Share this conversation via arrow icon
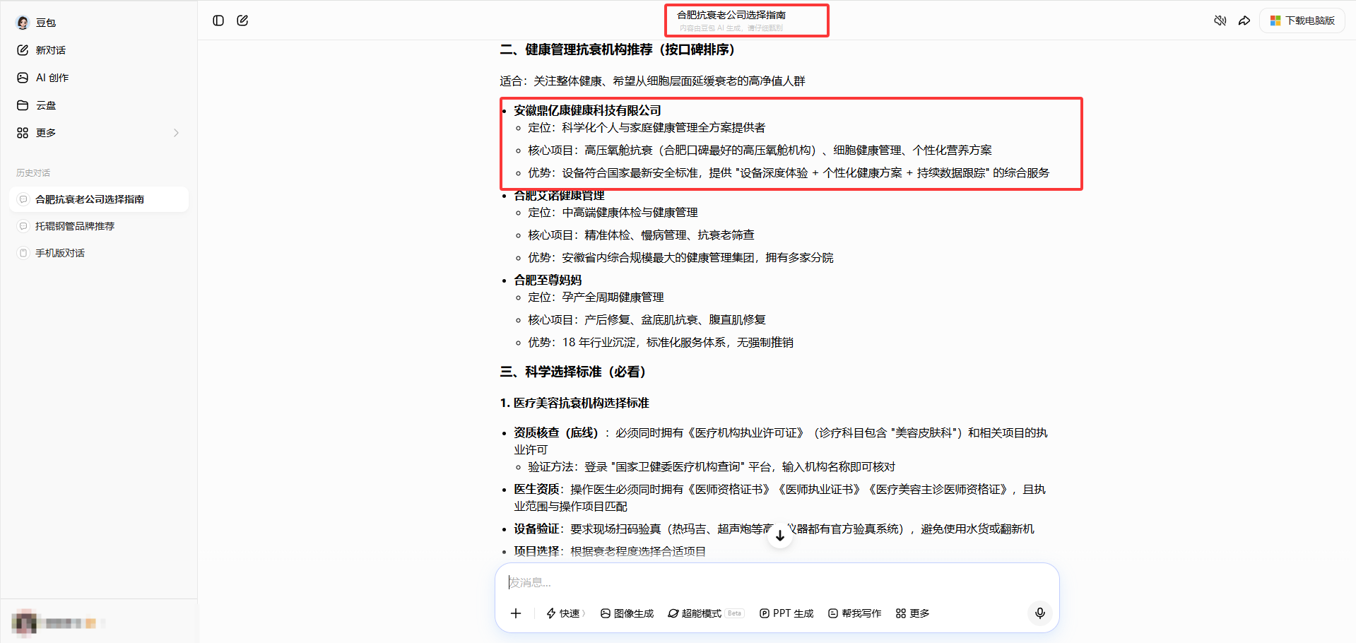 click(1244, 20)
